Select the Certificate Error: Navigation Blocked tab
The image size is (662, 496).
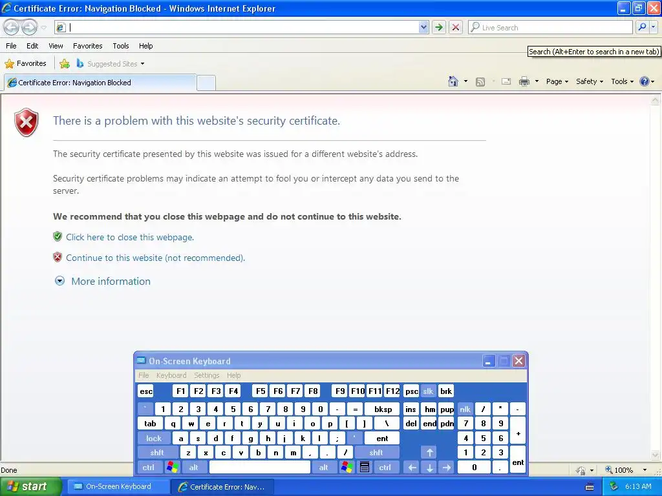coord(100,83)
